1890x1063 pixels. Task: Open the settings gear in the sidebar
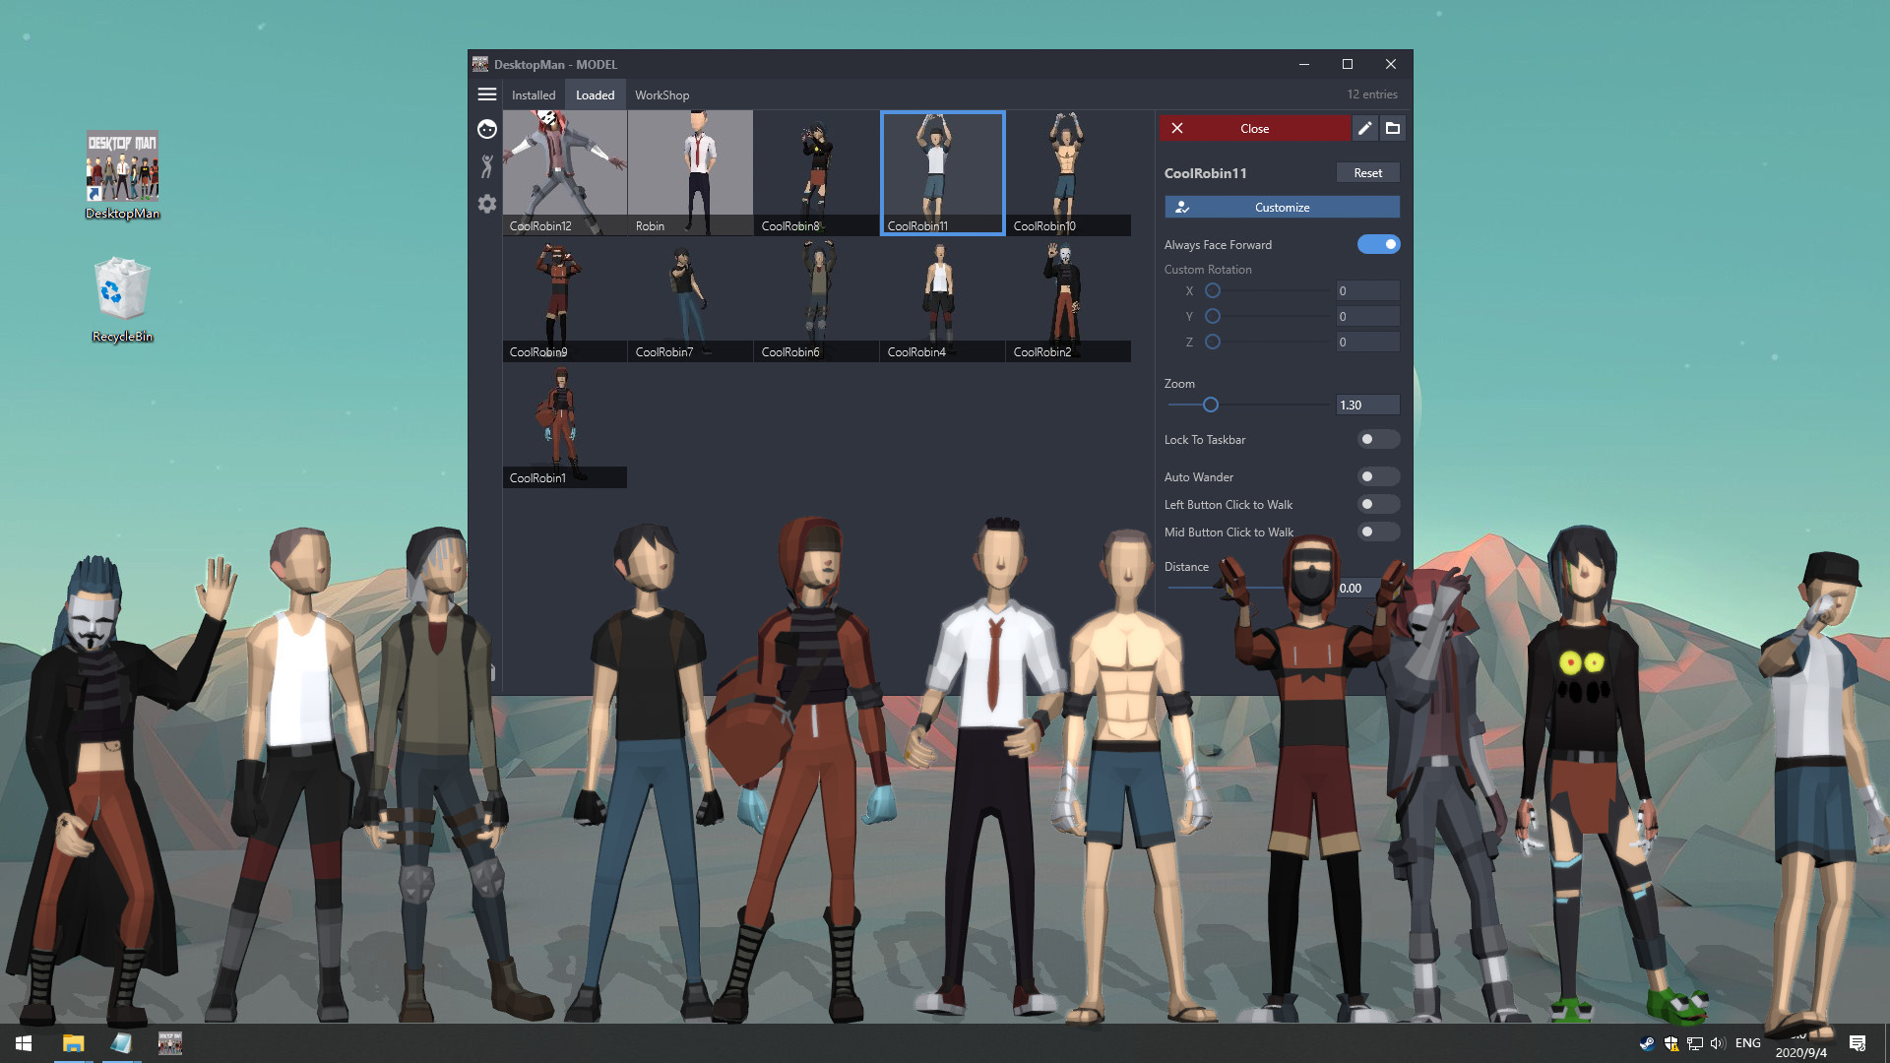click(486, 204)
